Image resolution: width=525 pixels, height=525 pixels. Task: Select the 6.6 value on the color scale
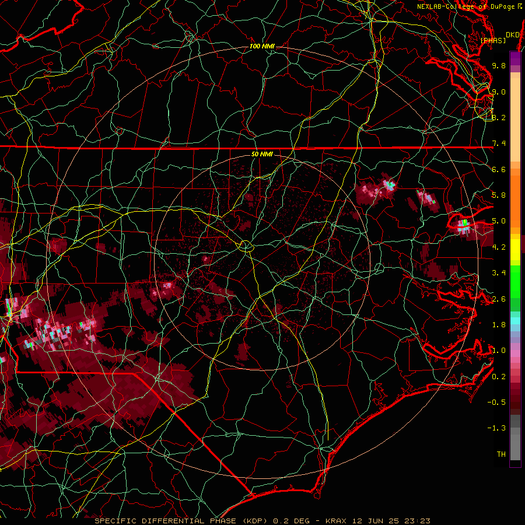[499, 169]
